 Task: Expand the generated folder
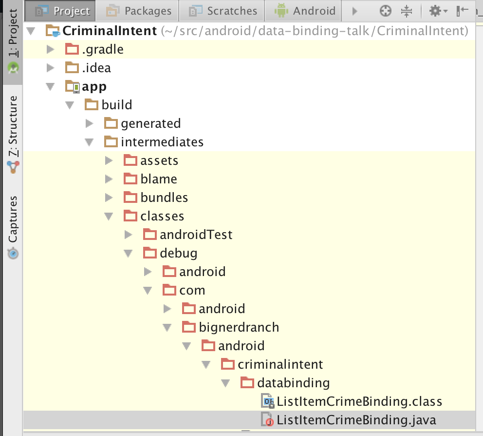(x=89, y=123)
